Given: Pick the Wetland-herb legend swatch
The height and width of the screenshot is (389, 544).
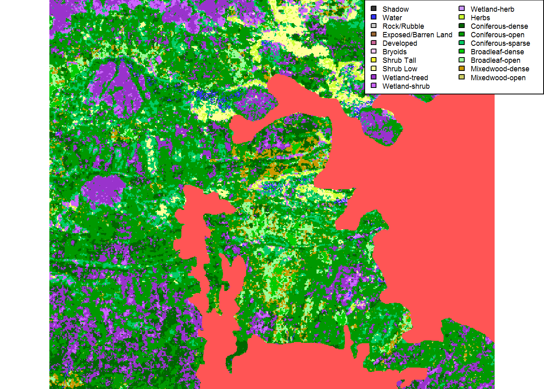Looking at the screenshot, I should [x=462, y=9].
